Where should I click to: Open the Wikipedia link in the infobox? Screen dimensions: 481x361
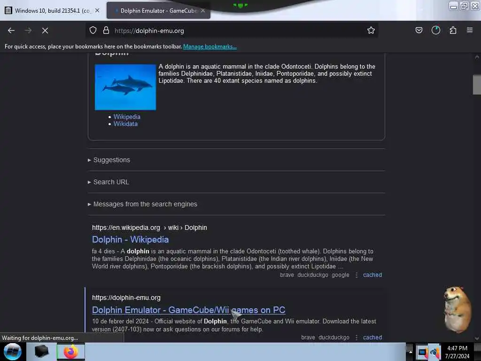tap(127, 117)
